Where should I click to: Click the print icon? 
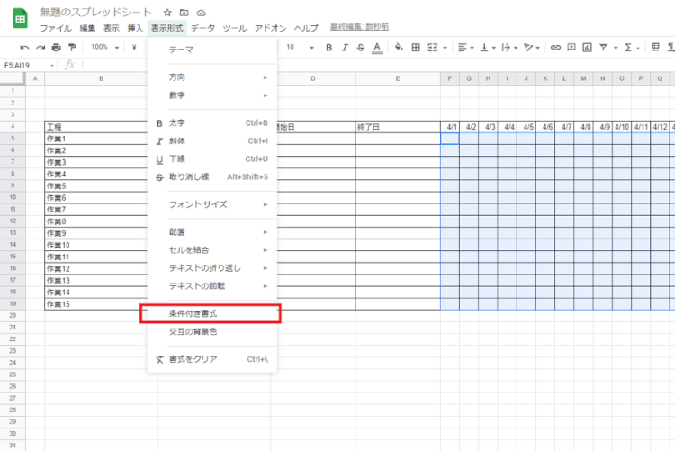tap(56, 47)
